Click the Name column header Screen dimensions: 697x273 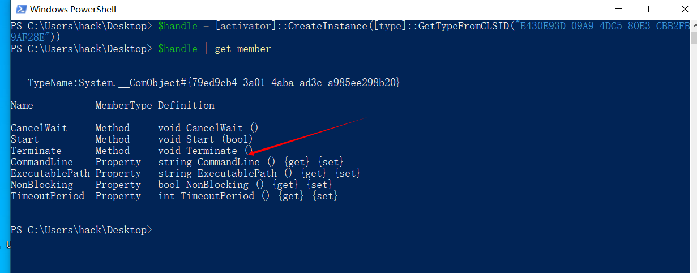(22, 105)
